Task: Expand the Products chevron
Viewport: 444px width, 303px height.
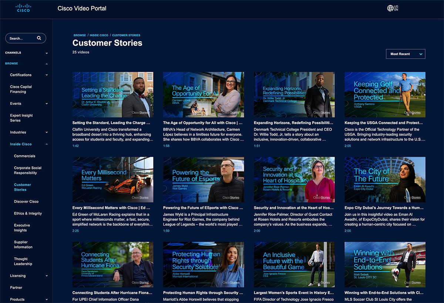Action: 47,299
